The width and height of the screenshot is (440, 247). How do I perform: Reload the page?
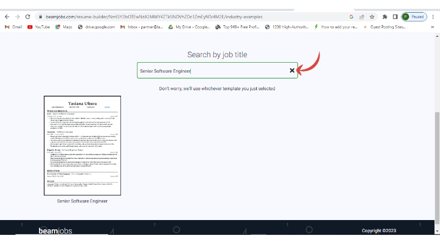click(28, 17)
